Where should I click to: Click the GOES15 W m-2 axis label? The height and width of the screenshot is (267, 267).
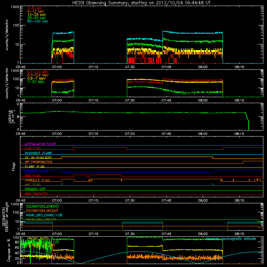(x=12, y=116)
